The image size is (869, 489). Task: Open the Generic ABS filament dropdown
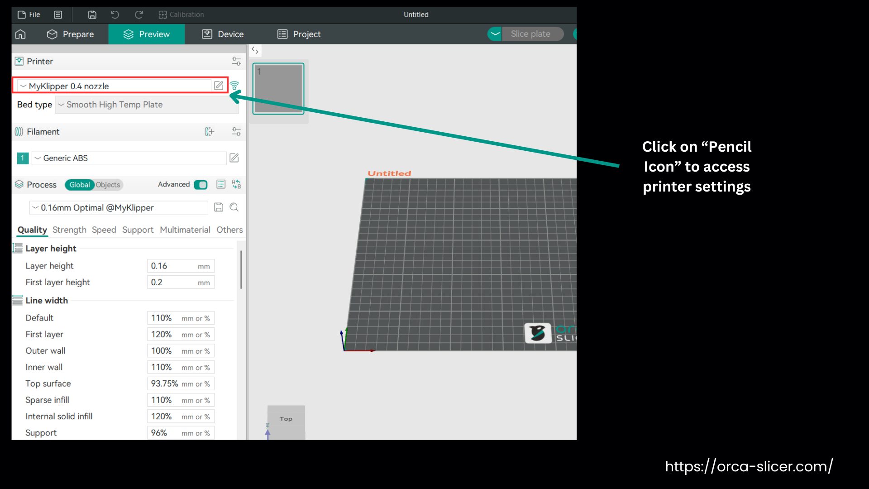129,158
